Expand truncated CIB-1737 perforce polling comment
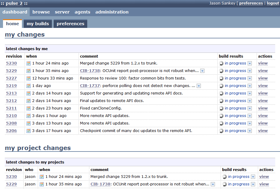Screen dimensions: 280x189 (199, 86)
